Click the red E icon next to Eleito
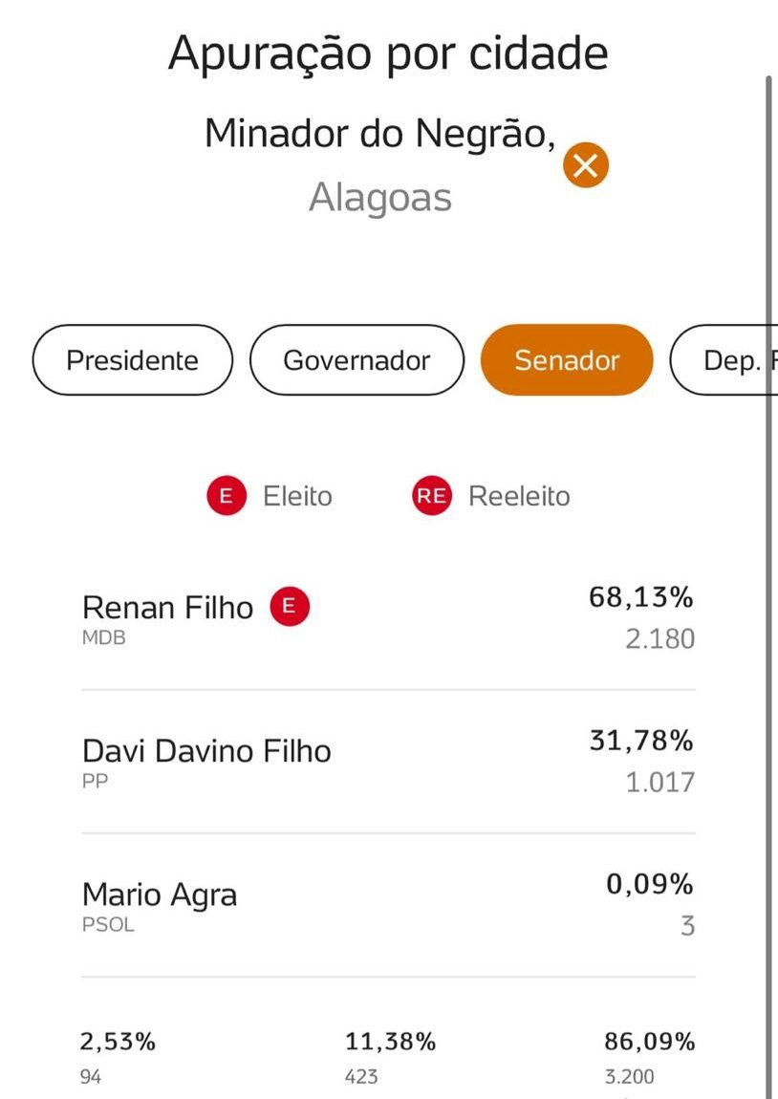The image size is (778, 1099). tap(227, 497)
